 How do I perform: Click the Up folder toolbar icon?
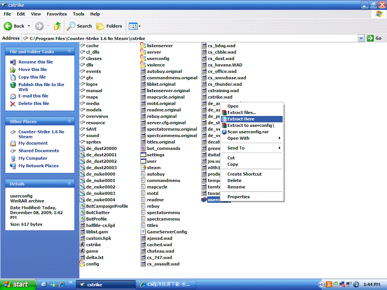(x=57, y=26)
